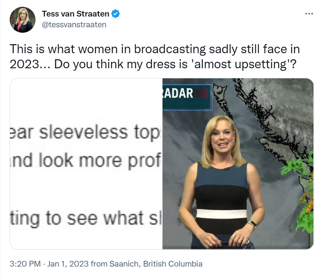Viewport: 321px width, 277px height.
Task: Click the Tess van Straaten display name
Action: (76, 14)
